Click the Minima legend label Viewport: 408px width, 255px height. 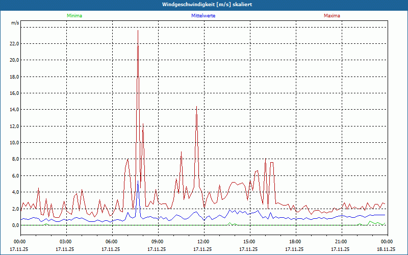click(x=74, y=16)
